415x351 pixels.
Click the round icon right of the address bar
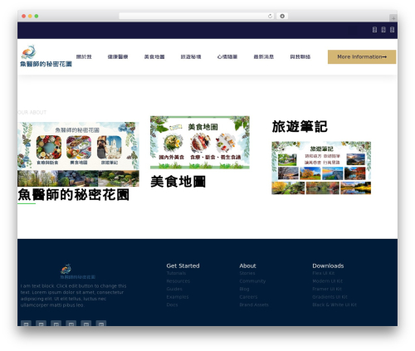pos(282,16)
